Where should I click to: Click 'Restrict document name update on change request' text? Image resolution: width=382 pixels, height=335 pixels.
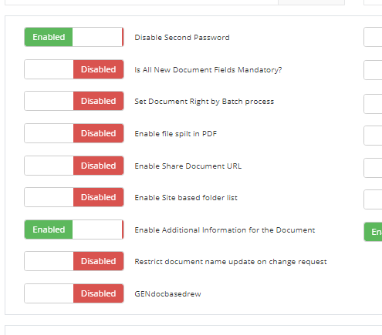(x=231, y=262)
